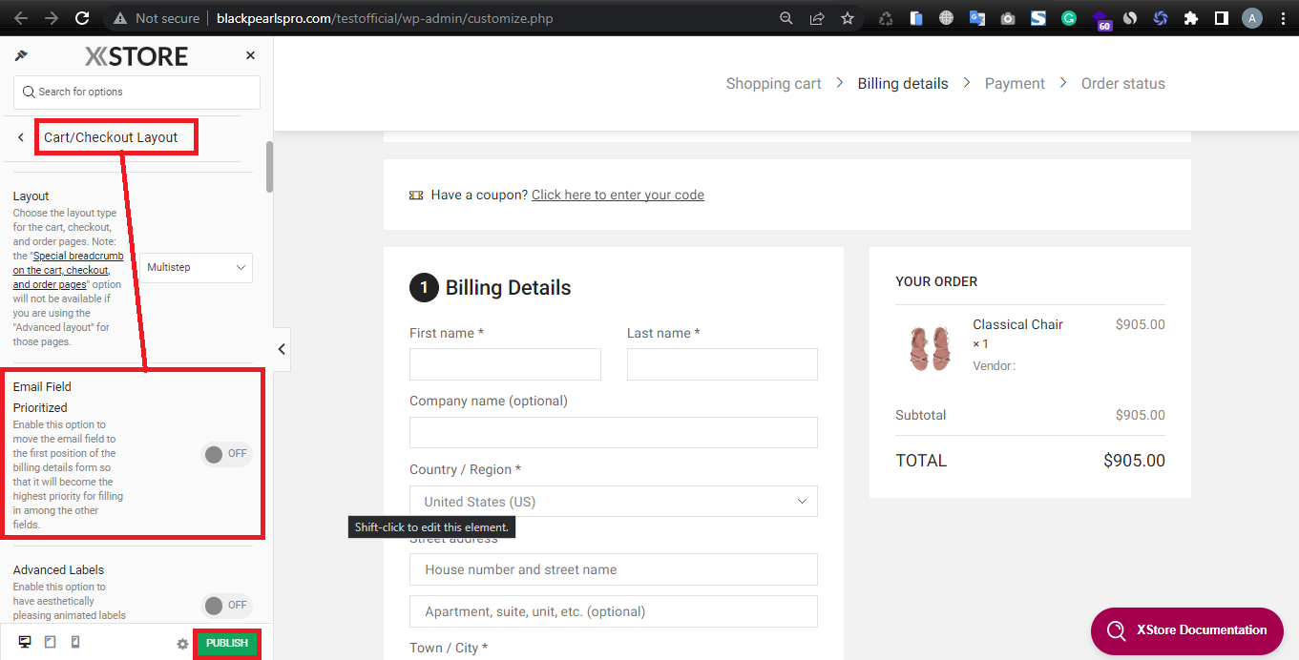The height and width of the screenshot is (660, 1299).
Task: Click the grey round S extension icon
Action: point(1130,18)
